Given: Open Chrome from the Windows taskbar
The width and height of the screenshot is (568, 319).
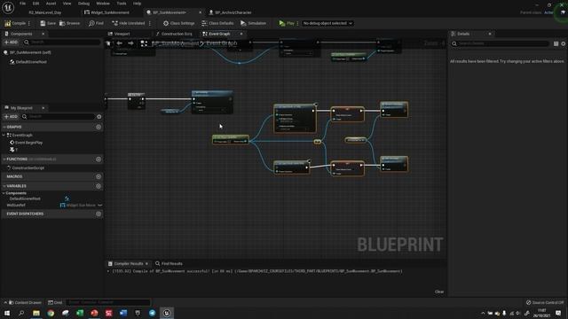Looking at the screenshot, I should tap(51, 313).
